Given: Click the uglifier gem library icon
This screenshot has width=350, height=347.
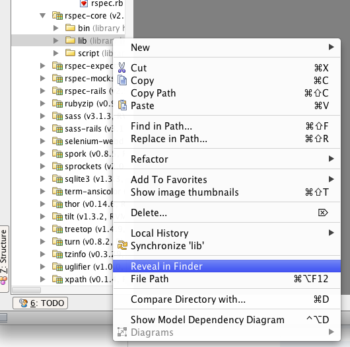Looking at the screenshot, I should 57,266.
